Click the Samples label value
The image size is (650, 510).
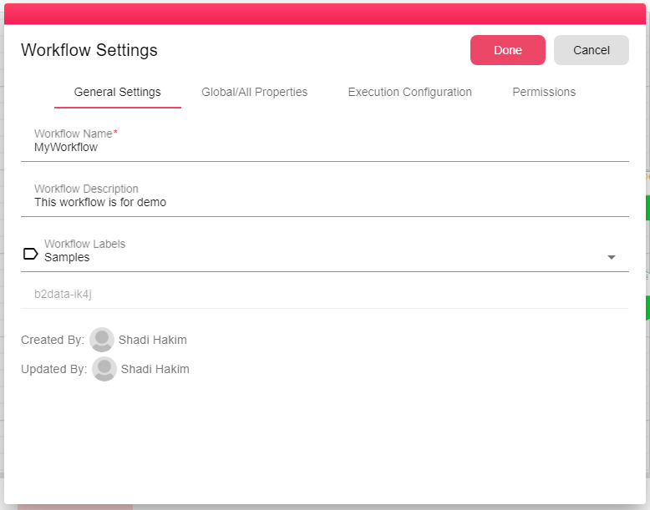[67, 257]
